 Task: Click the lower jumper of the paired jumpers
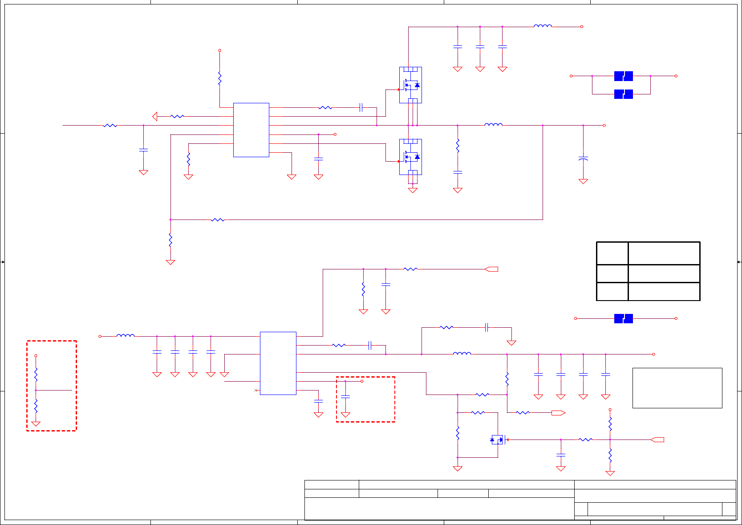624,94
